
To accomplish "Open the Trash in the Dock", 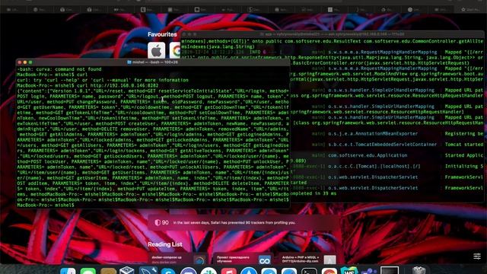I will pos(419,270).
